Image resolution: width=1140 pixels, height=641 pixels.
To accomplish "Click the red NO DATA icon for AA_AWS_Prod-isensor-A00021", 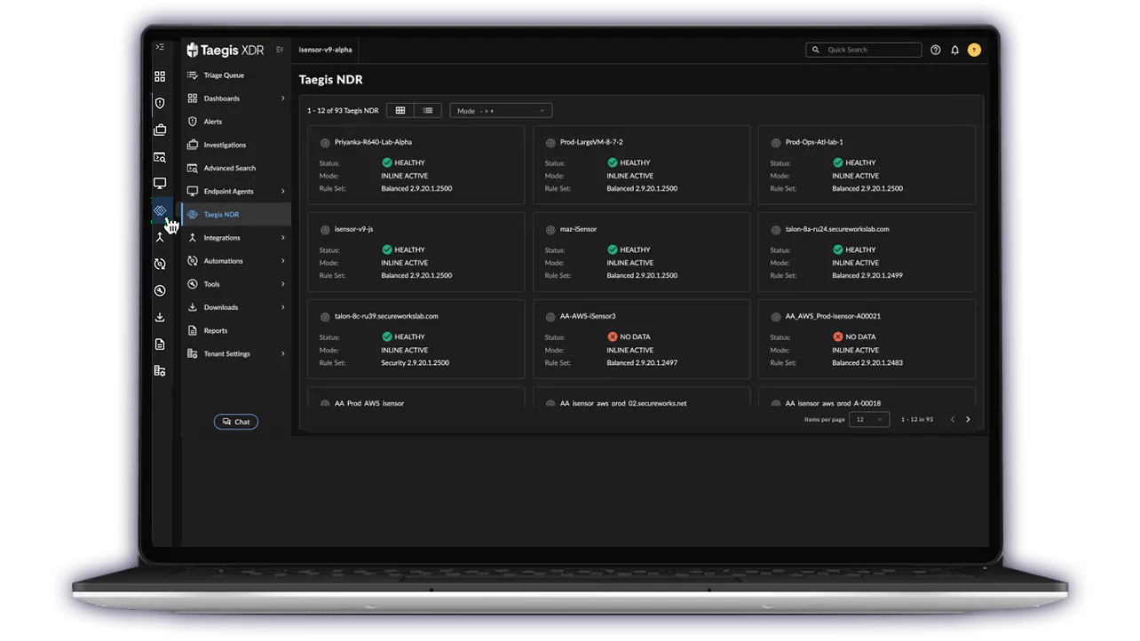I will (838, 336).
